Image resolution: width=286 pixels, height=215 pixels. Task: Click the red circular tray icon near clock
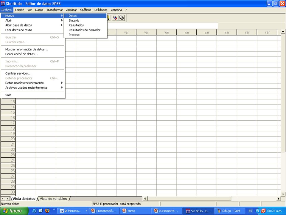tap(263, 211)
